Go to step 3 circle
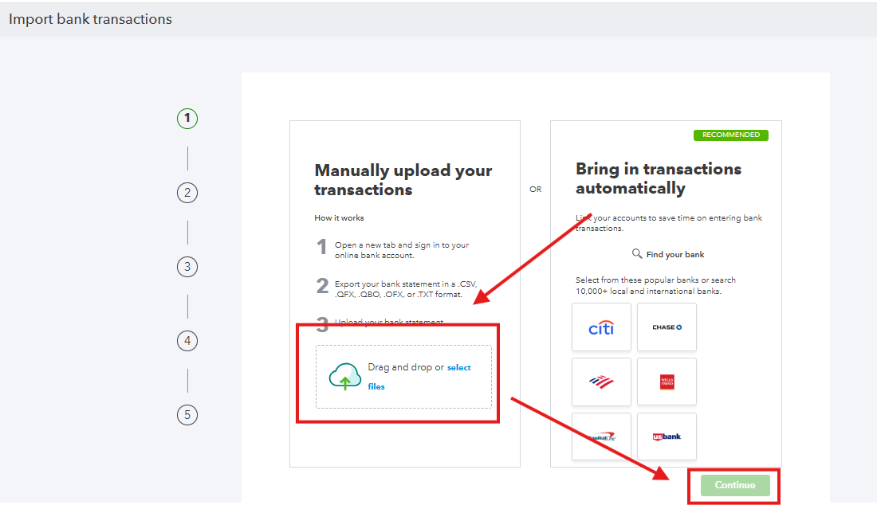 [187, 267]
